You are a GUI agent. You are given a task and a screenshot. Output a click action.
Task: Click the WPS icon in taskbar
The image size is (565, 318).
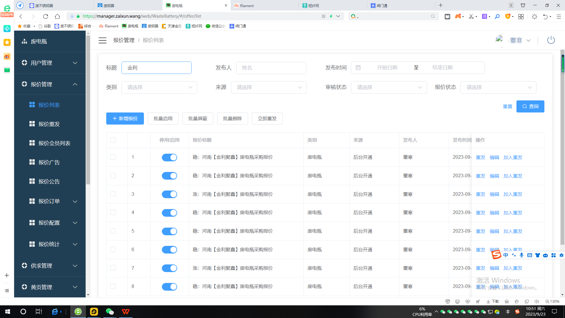click(126, 312)
